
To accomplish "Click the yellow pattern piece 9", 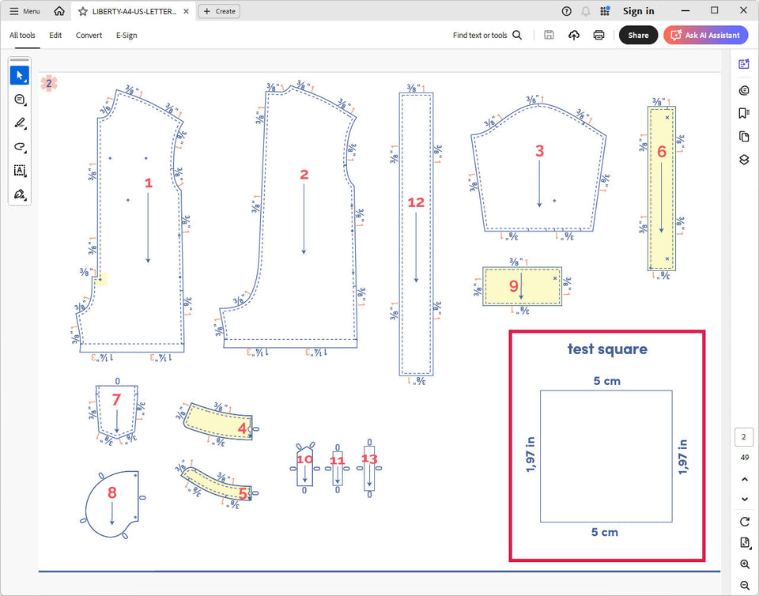I will (x=522, y=286).
